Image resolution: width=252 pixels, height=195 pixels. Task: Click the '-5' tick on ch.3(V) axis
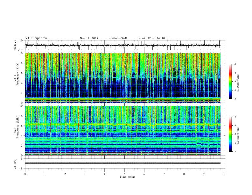21,169
